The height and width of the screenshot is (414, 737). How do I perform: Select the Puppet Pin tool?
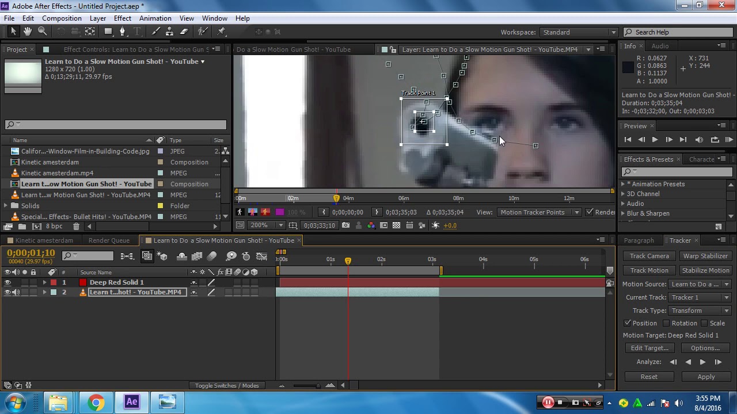[x=222, y=32]
